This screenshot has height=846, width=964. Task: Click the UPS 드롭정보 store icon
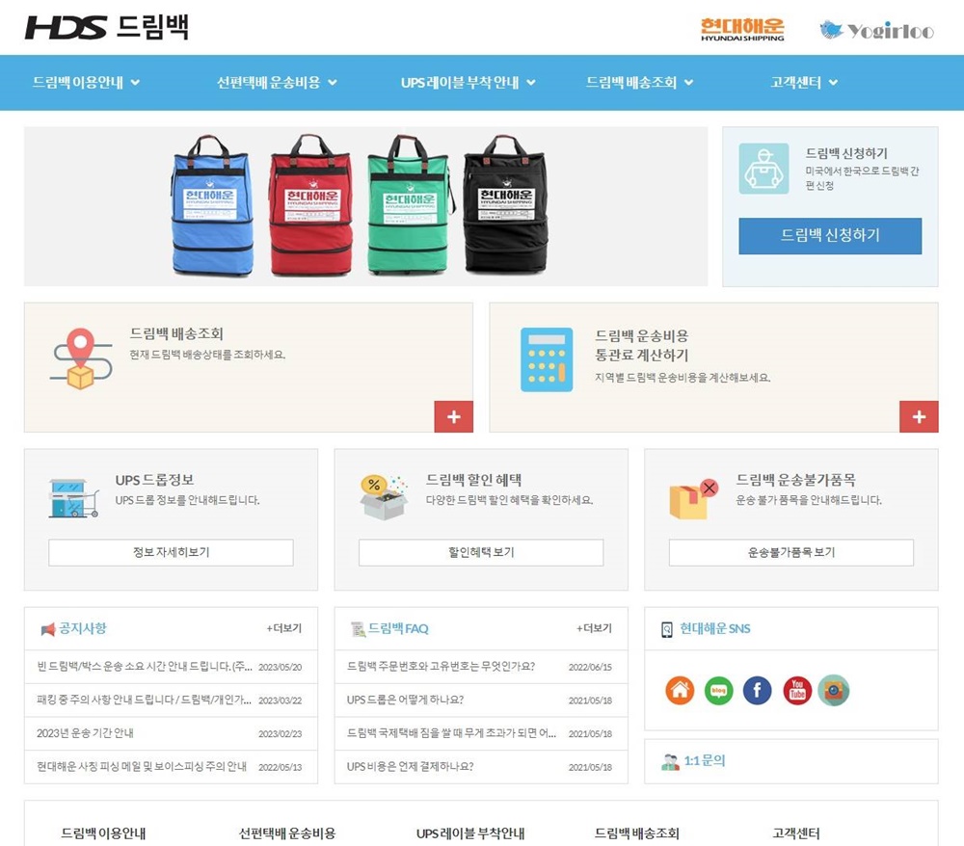pos(73,497)
